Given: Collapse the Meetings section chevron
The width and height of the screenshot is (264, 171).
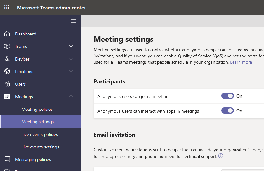Looking at the screenshot, I should 71,97.
